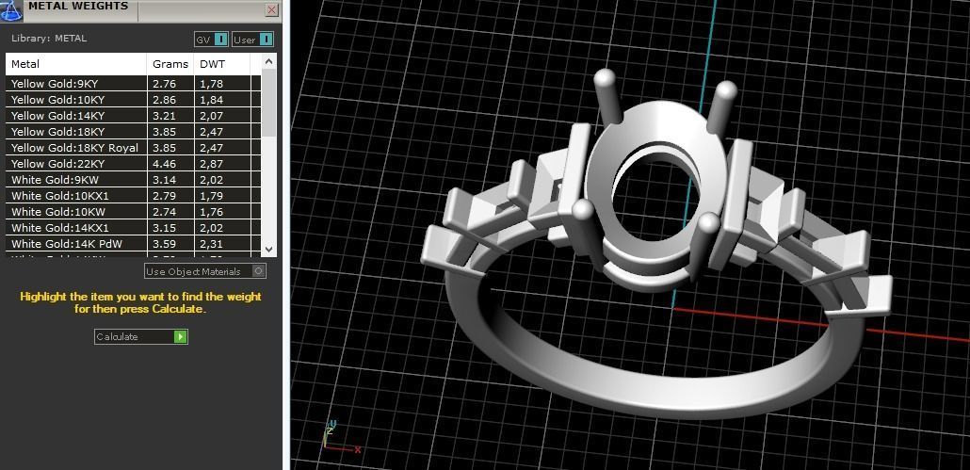This screenshot has width=970, height=470.
Task: Select the White Gold:9KW row
Action: point(133,180)
